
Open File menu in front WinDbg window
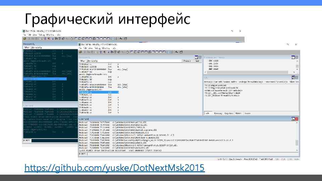80,48
